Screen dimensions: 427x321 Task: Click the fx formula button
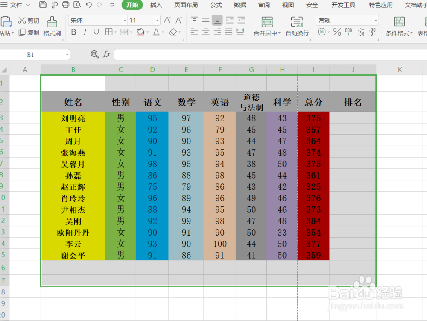tap(106, 54)
